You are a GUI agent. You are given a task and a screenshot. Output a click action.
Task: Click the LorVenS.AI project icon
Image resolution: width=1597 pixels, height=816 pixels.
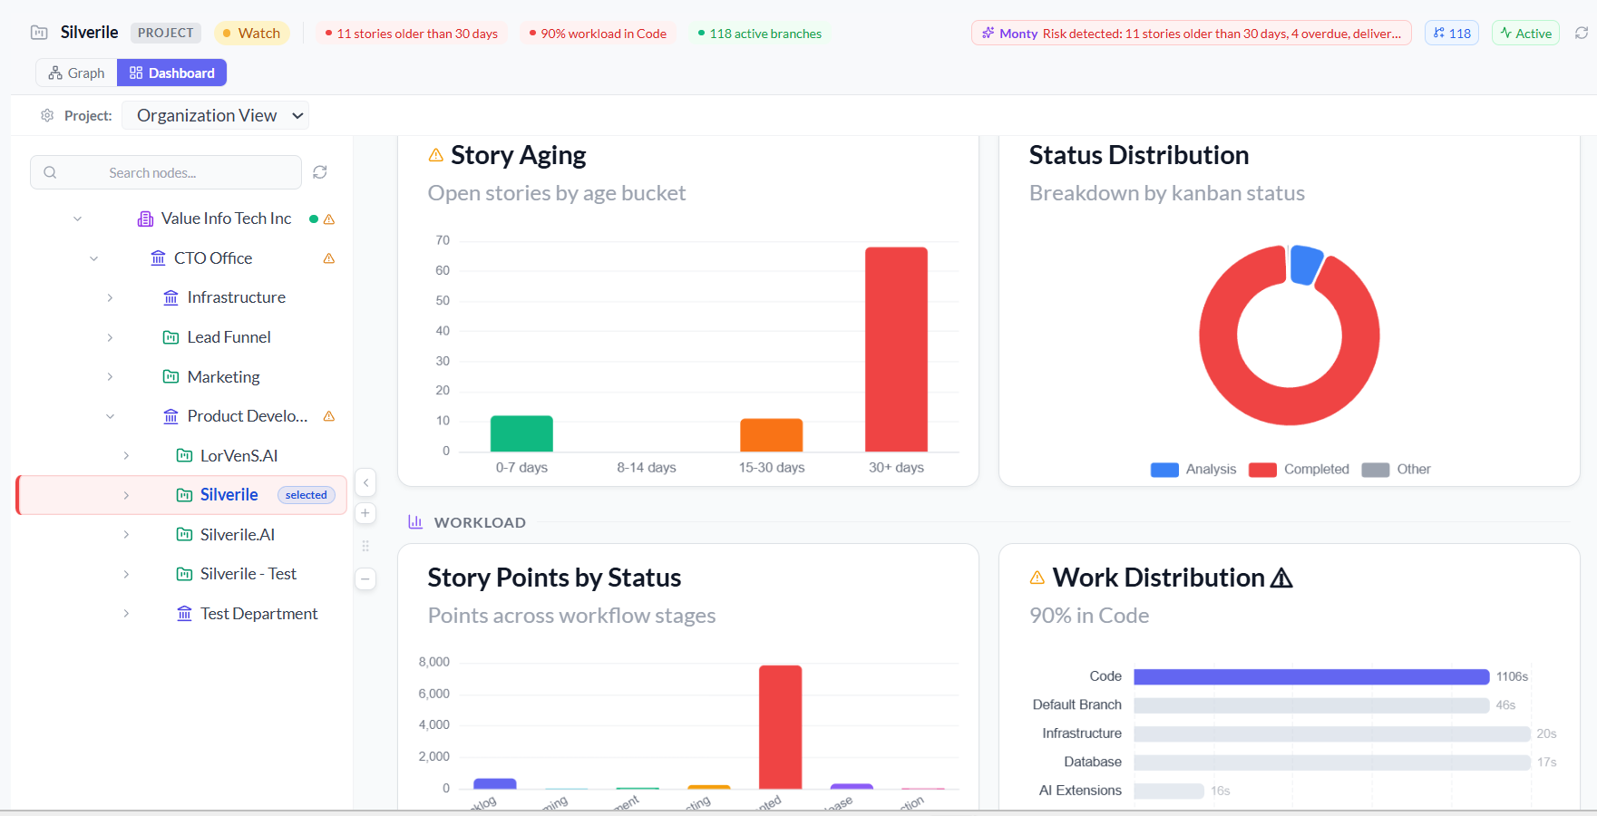184,455
